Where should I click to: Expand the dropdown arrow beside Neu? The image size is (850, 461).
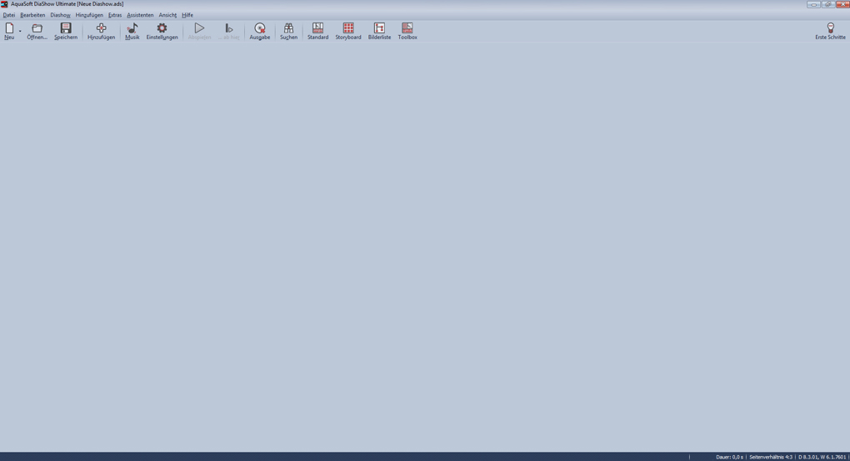20,32
